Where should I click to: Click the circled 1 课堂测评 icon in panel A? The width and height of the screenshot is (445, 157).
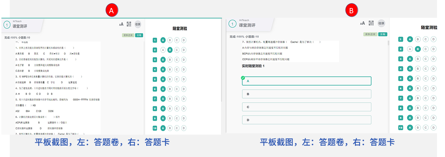tap(7, 25)
